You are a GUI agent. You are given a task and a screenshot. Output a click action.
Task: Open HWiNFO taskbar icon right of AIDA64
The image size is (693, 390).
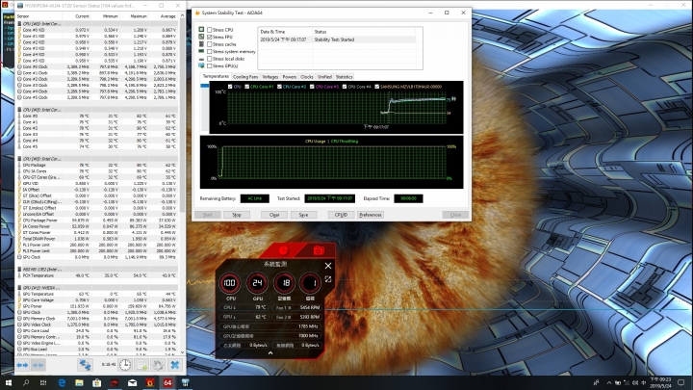click(185, 382)
